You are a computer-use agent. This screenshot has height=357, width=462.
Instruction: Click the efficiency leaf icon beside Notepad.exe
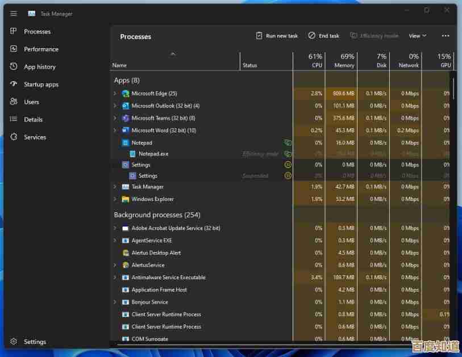coord(288,153)
